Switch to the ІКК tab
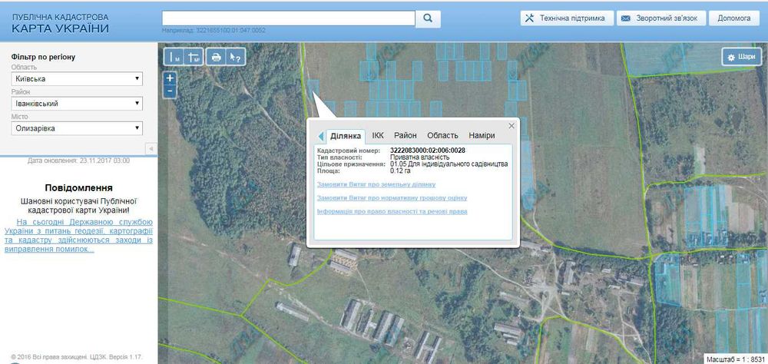Screen dimensions: 768x364 click(x=378, y=136)
